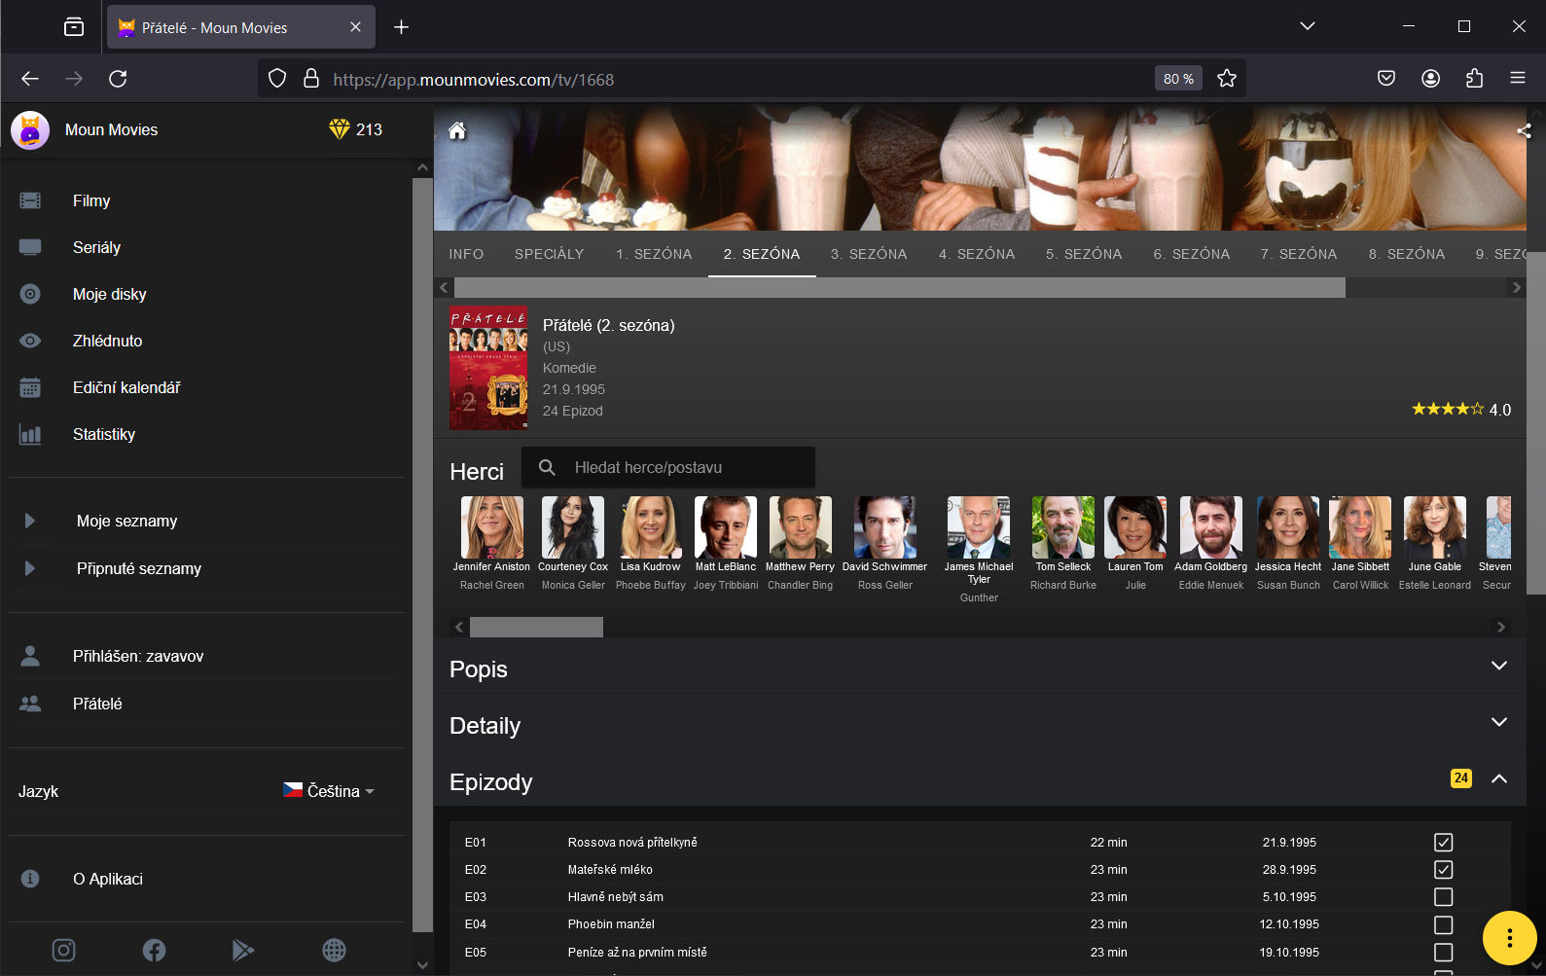This screenshot has width=1546, height=976.
Task: Open the Google Play store icon
Action: pyautogui.click(x=243, y=950)
